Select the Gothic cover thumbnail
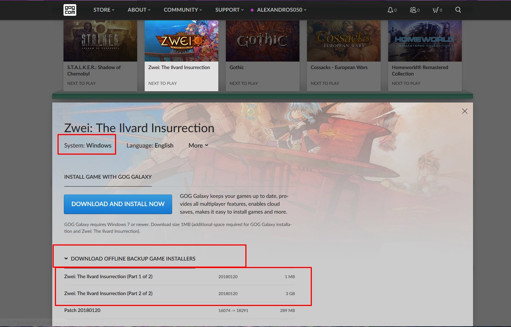Screen dimensions: 511x327 pyautogui.click(x=262, y=41)
